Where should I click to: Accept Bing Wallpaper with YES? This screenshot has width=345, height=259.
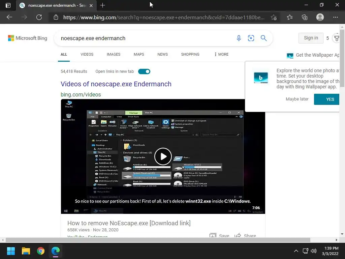(327, 99)
